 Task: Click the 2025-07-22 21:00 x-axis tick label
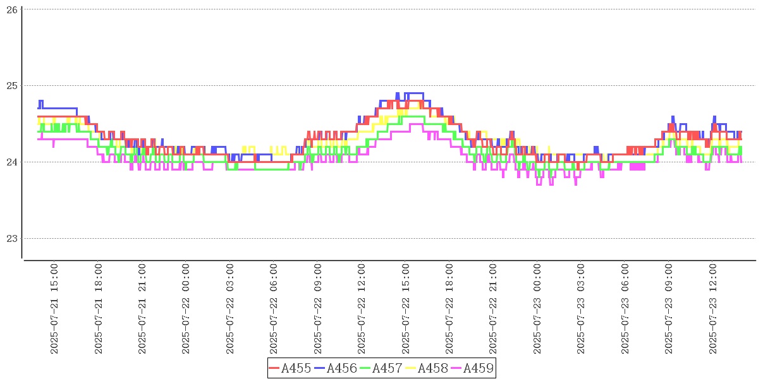tap(494, 309)
